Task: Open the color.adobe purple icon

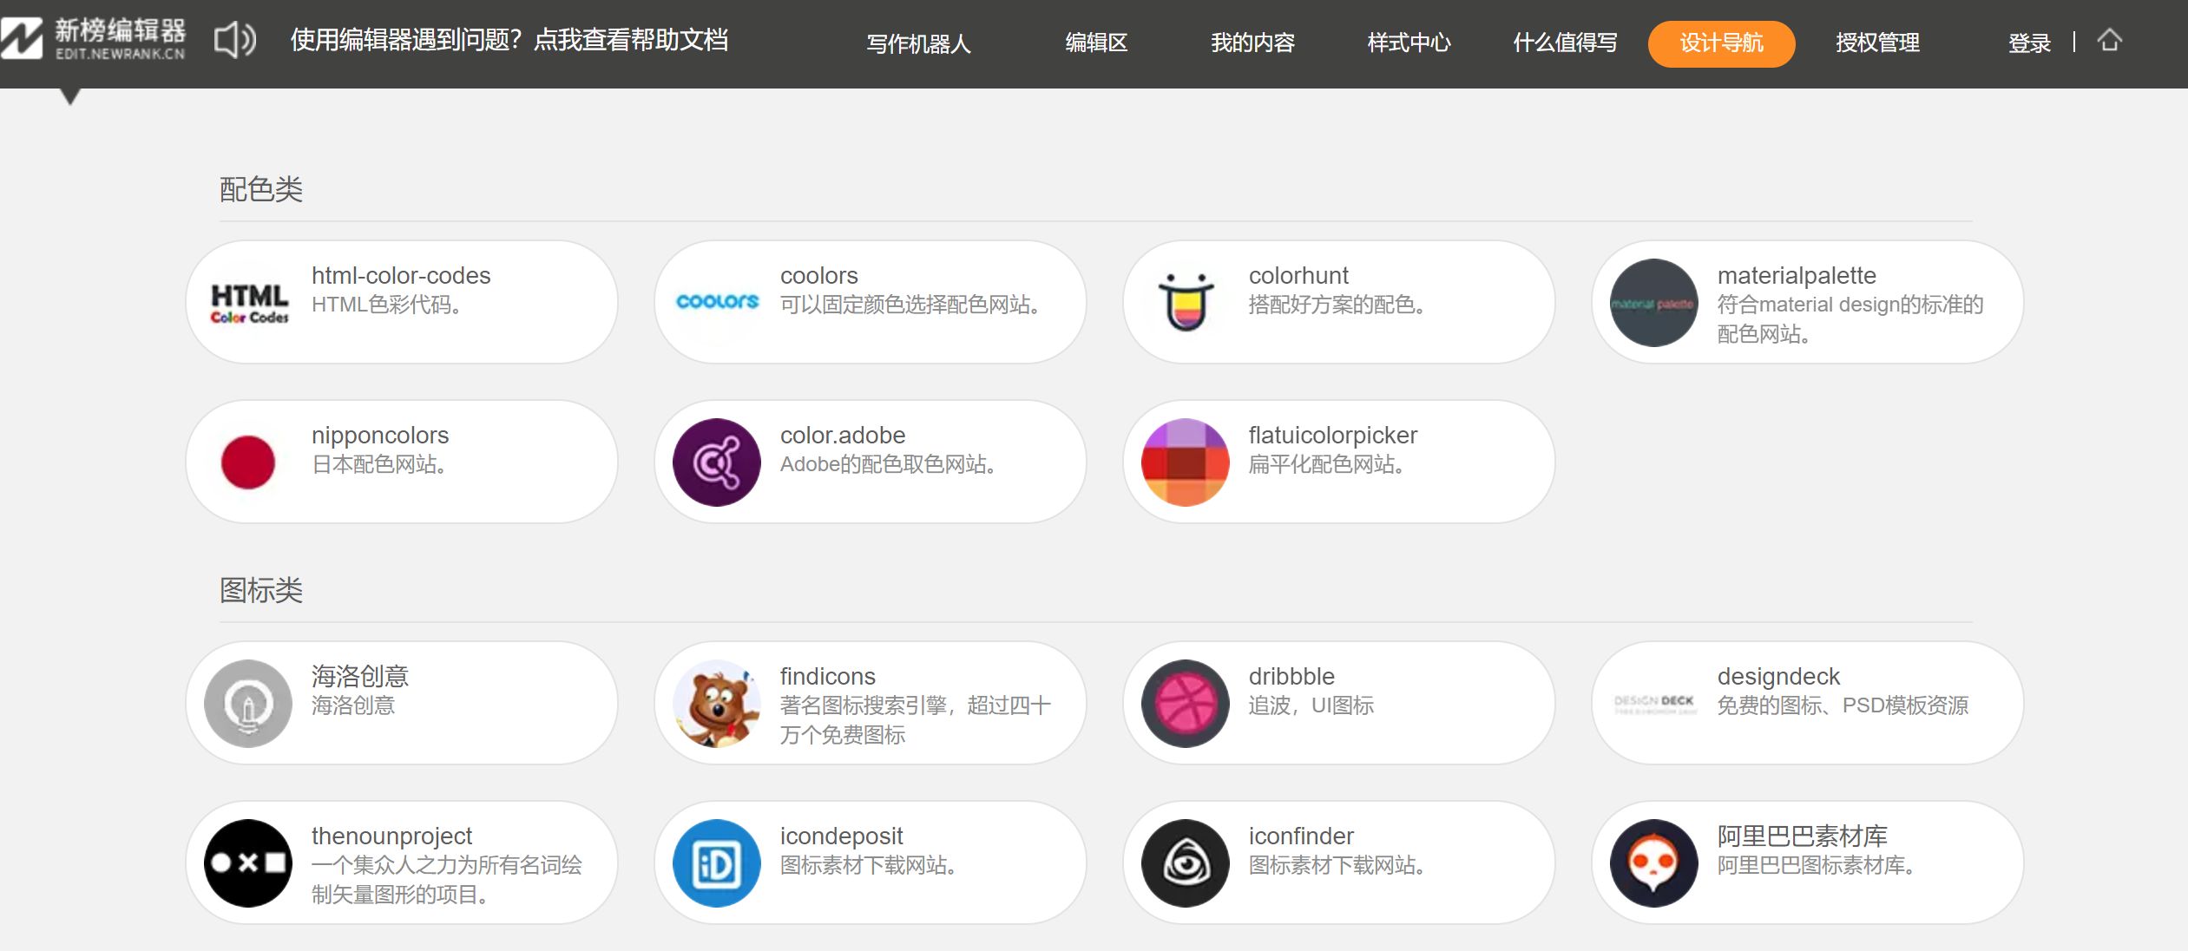Action: pos(717,462)
